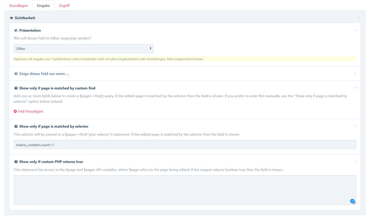Image resolution: width=370 pixels, height=216 pixels.
Task: Switch to the Grundlagen tab
Action: 18,6
